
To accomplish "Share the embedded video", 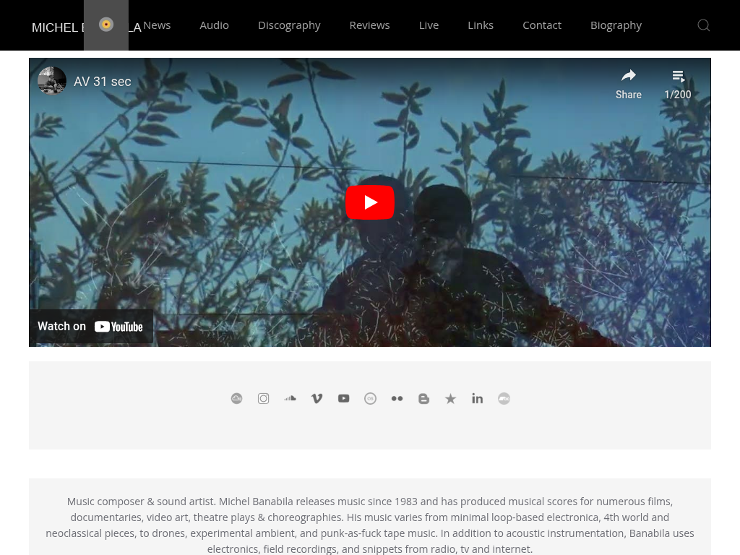I will (628, 84).
